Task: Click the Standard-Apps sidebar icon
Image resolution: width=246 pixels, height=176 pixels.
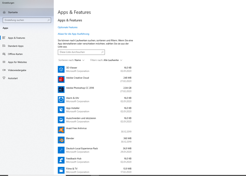Action: tap(4, 46)
